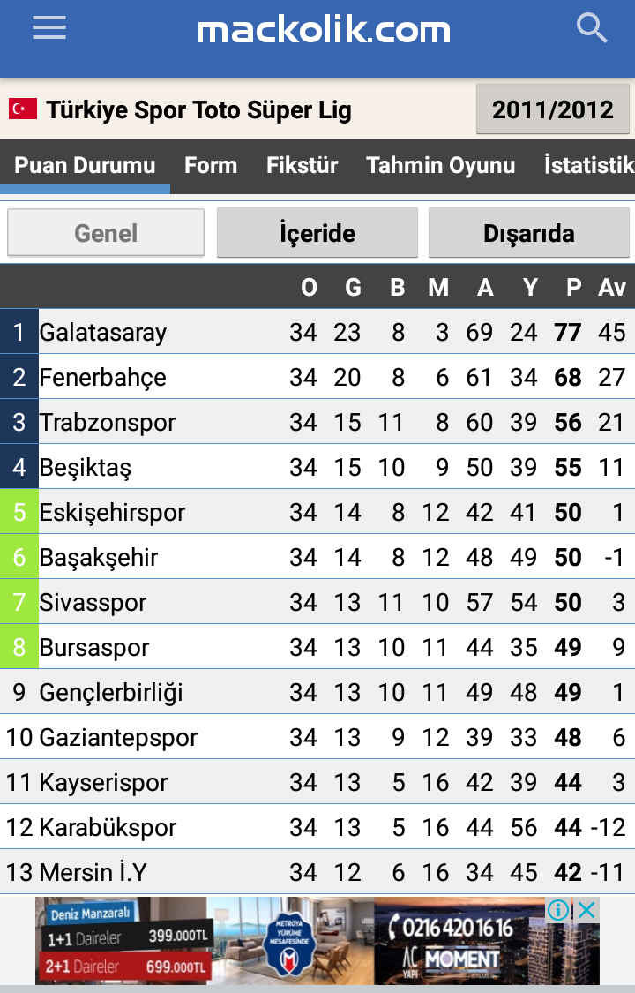The image size is (635, 993).
Task: Go to Tahmin Oyunu tab
Action: coord(440,165)
